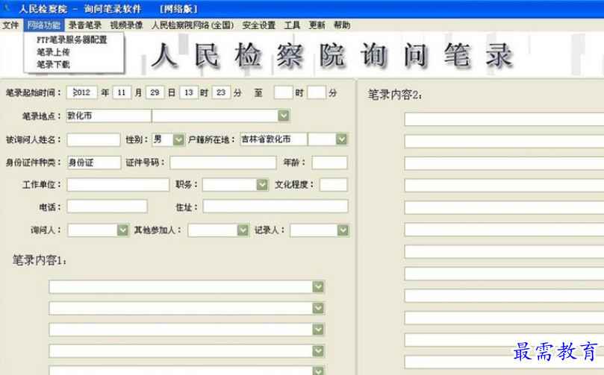Expand the 笔录地点 dropdown arrow
The height and width of the screenshot is (375, 604).
[x=284, y=116]
